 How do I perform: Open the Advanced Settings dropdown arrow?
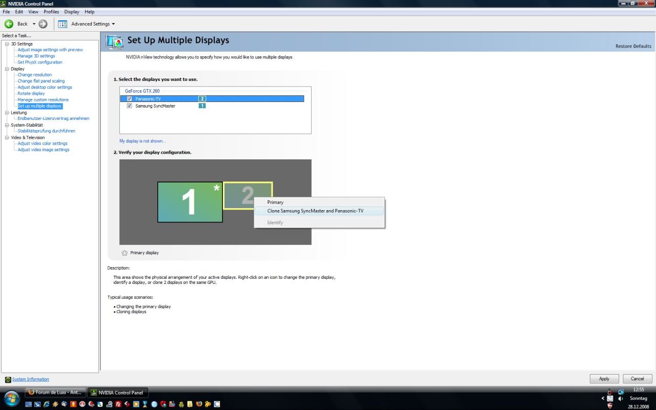[113, 24]
